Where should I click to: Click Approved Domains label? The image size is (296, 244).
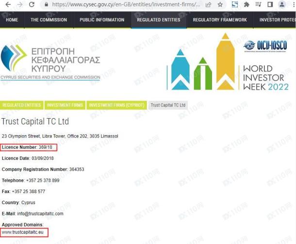click(23, 225)
